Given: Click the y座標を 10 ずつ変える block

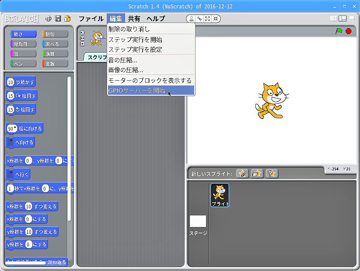Looking at the screenshot, I should (32, 232).
